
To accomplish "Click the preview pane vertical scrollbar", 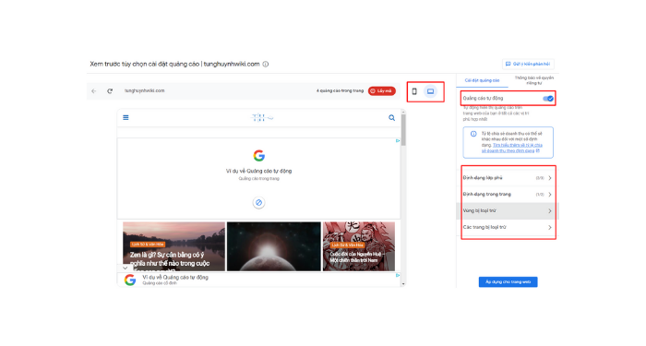I will 403,130.
